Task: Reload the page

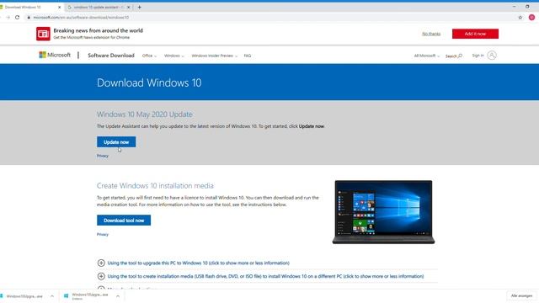Action: (18, 17)
